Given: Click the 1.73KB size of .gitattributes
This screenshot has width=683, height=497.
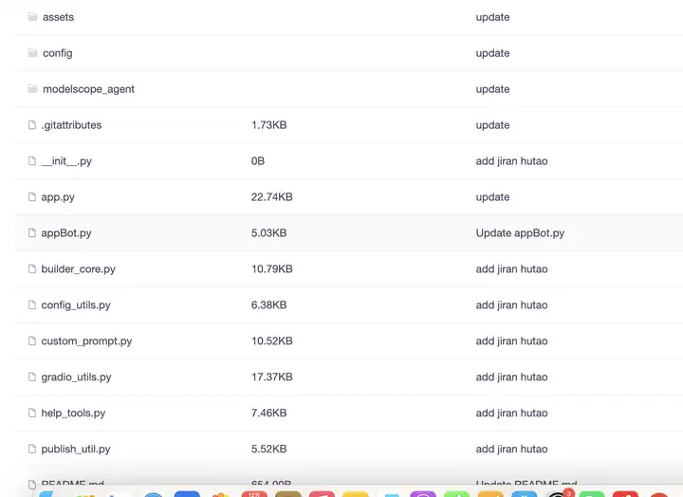Looking at the screenshot, I should (268, 125).
